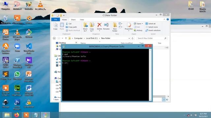Open Firefox from the taskbar

(x=16, y=115)
